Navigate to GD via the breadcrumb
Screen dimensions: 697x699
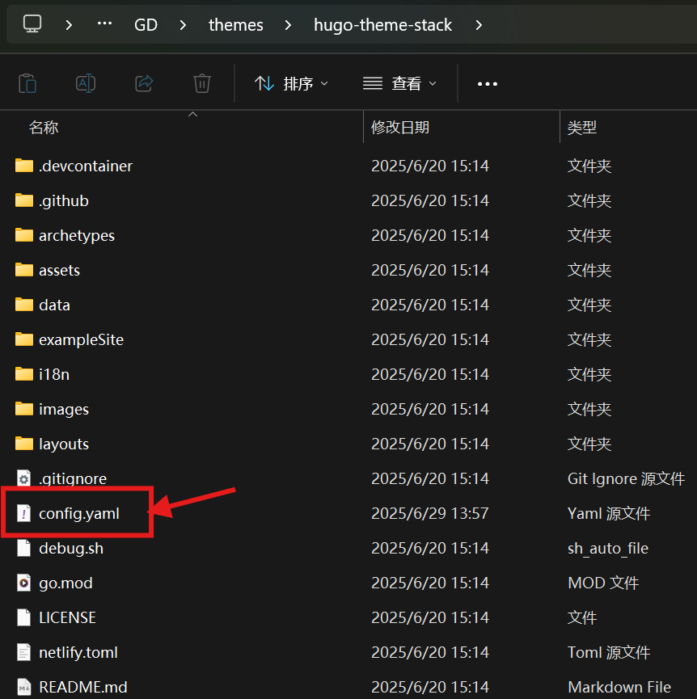click(x=146, y=24)
